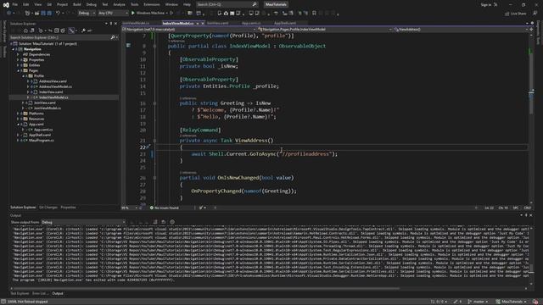Toggle word wrap in Output panel
The width and height of the screenshot is (543, 305).
point(164,222)
